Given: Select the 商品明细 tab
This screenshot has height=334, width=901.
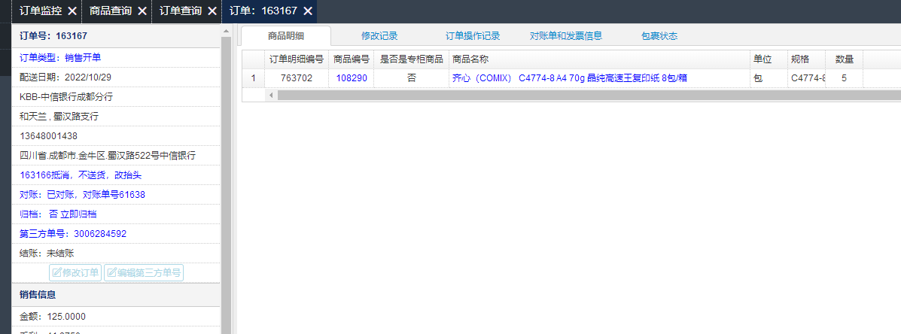Looking at the screenshot, I should [x=286, y=35].
